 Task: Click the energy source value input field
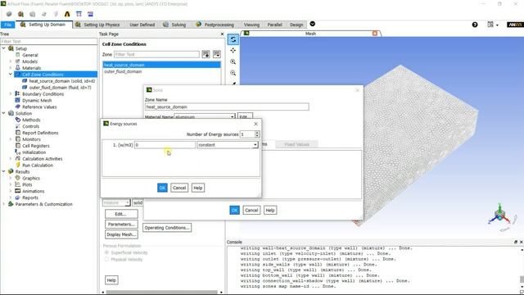point(165,145)
